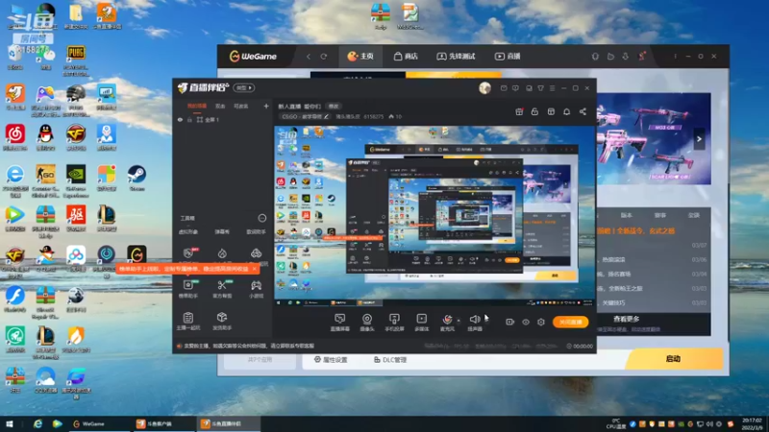Collapse the toolbox panel with minus circle
This screenshot has width=769, height=432.
[x=261, y=218]
